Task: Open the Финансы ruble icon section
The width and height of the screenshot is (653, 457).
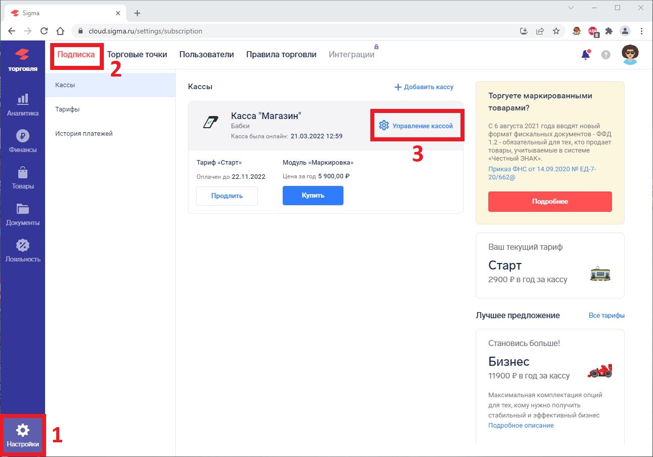Action: 22,141
